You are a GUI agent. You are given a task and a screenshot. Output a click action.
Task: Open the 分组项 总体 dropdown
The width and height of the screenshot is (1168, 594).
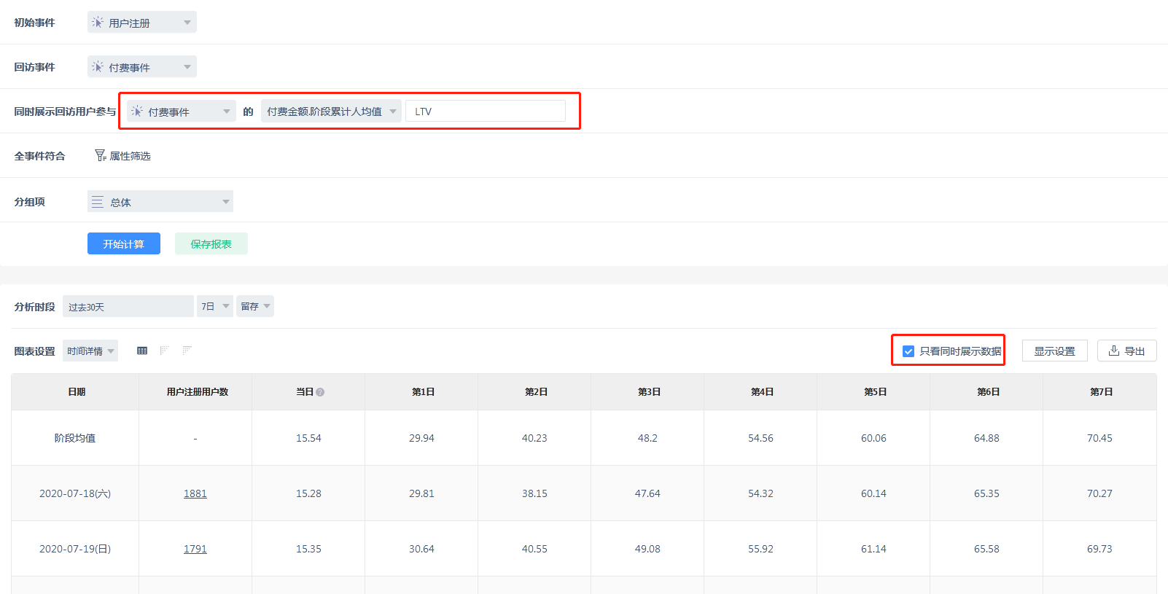(x=160, y=201)
